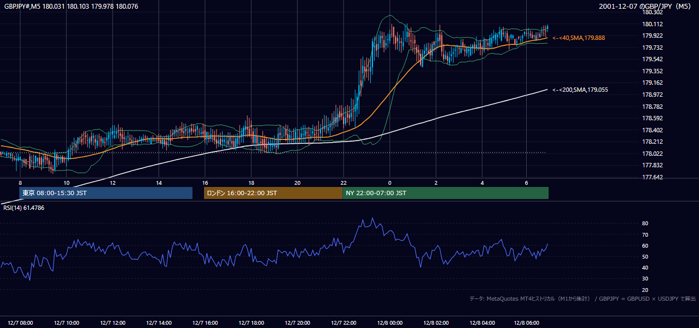Click hour tick 14 under price chart

coord(159,183)
